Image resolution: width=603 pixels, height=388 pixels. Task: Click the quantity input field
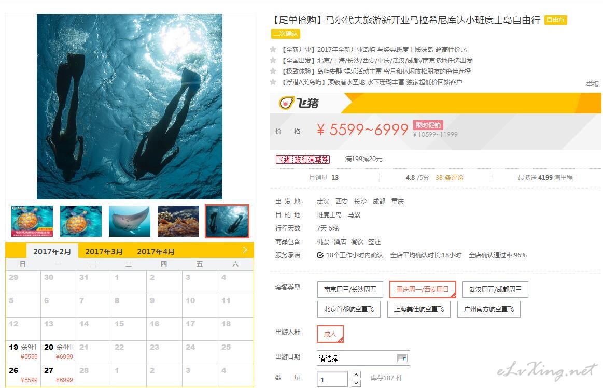click(x=332, y=379)
